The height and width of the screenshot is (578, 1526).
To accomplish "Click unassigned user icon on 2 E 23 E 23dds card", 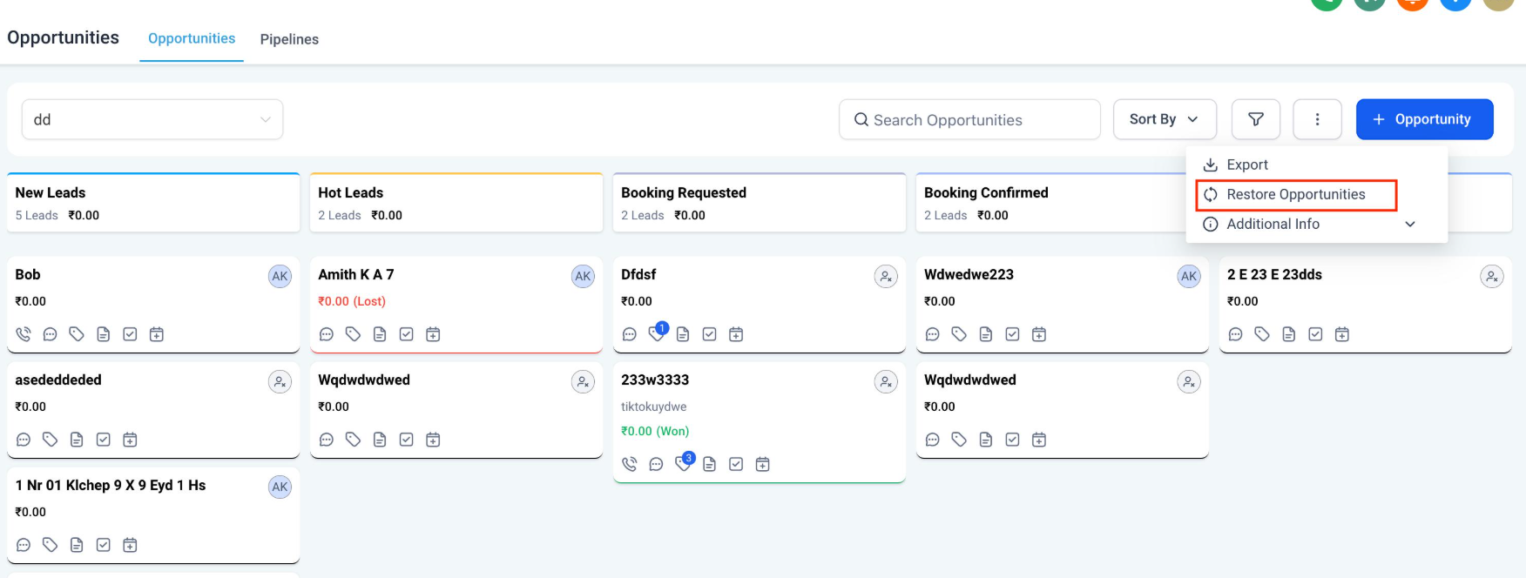I will tap(1492, 276).
